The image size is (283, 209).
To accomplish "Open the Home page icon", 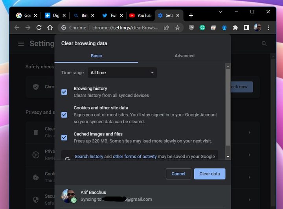I will (x=50, y=28).
